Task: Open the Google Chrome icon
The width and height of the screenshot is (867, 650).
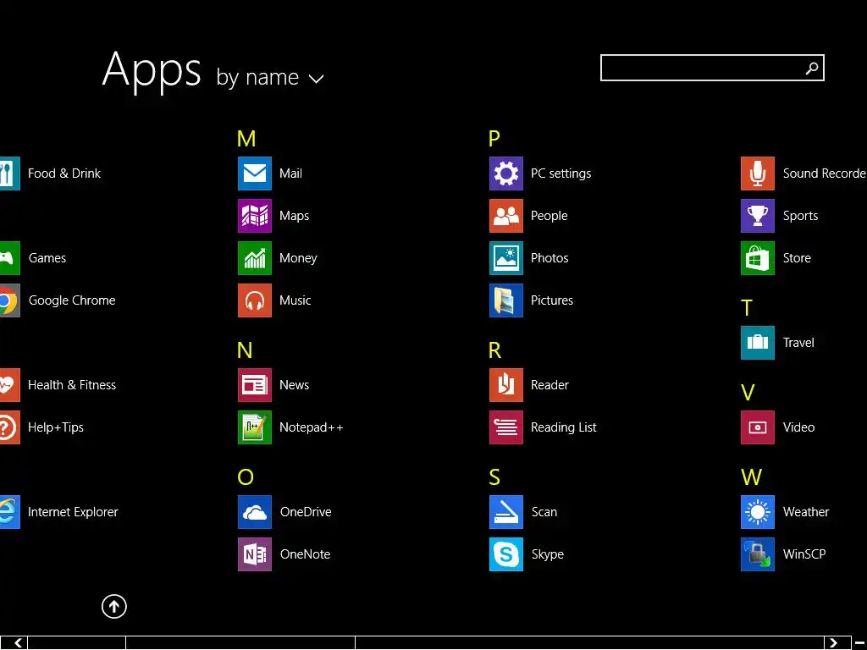Action: 9,300
